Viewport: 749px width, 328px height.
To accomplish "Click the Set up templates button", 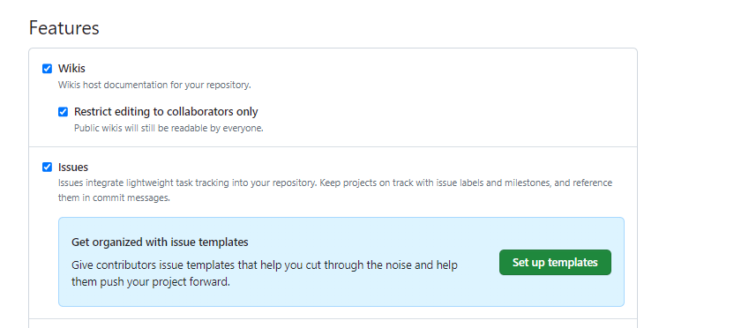I will tap(555, 262).
